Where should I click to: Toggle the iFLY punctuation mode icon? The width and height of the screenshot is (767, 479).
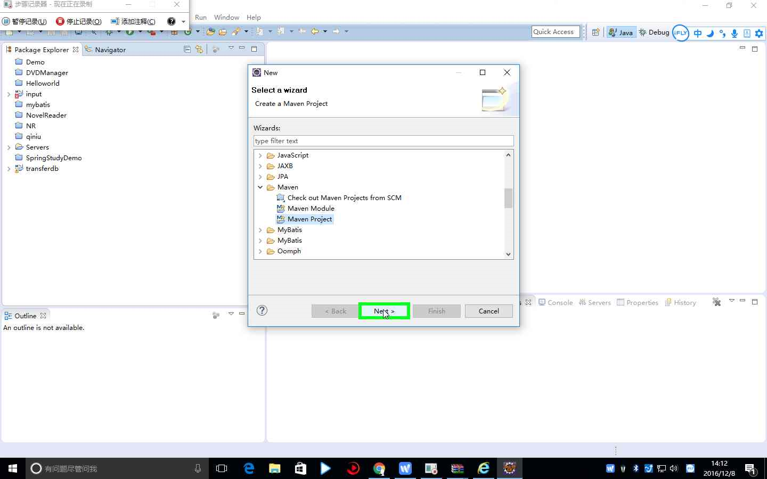pos(722,33)
